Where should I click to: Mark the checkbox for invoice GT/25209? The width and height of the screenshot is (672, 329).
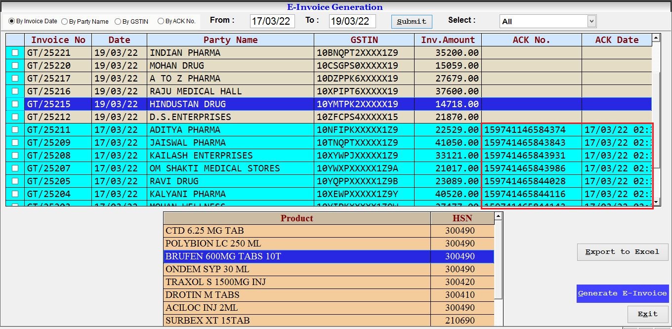(x=15, y=142)
